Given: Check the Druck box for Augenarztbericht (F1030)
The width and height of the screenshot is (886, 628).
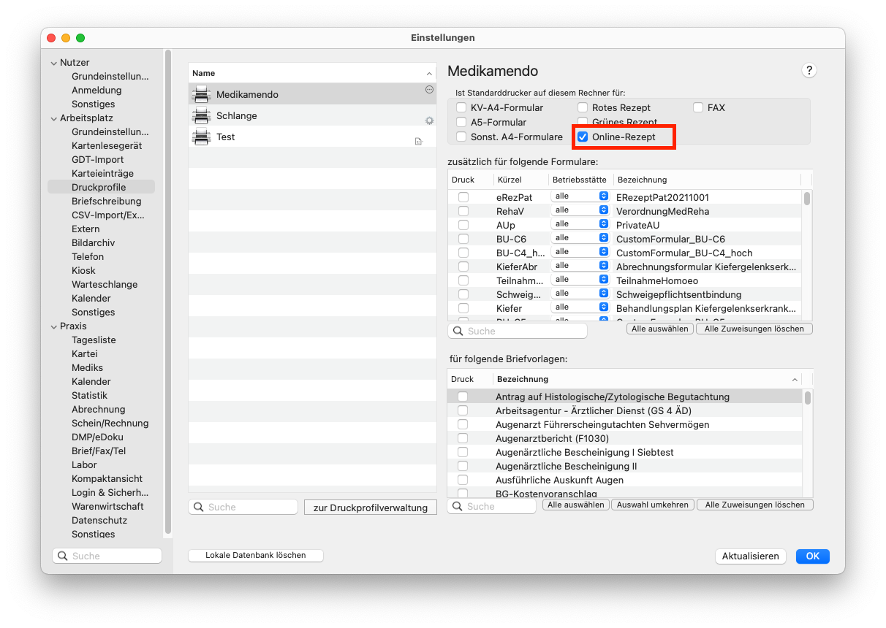Looking at the screenshot, I should [x=463, y=438].
